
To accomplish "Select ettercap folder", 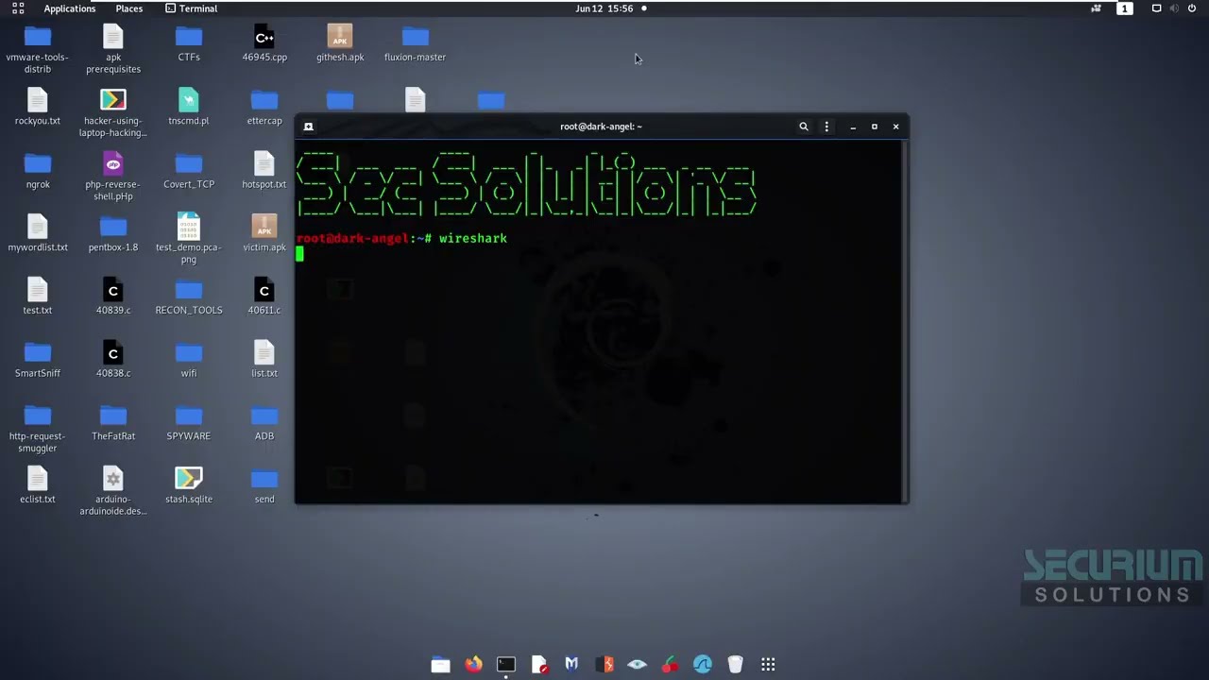I will click(264, 108).
